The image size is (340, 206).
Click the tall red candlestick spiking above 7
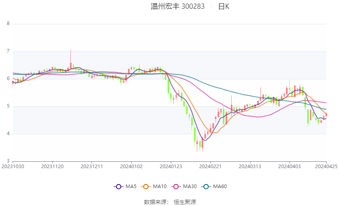coord(71,60)
